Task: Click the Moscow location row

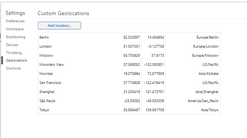Action: click(129, 55)
